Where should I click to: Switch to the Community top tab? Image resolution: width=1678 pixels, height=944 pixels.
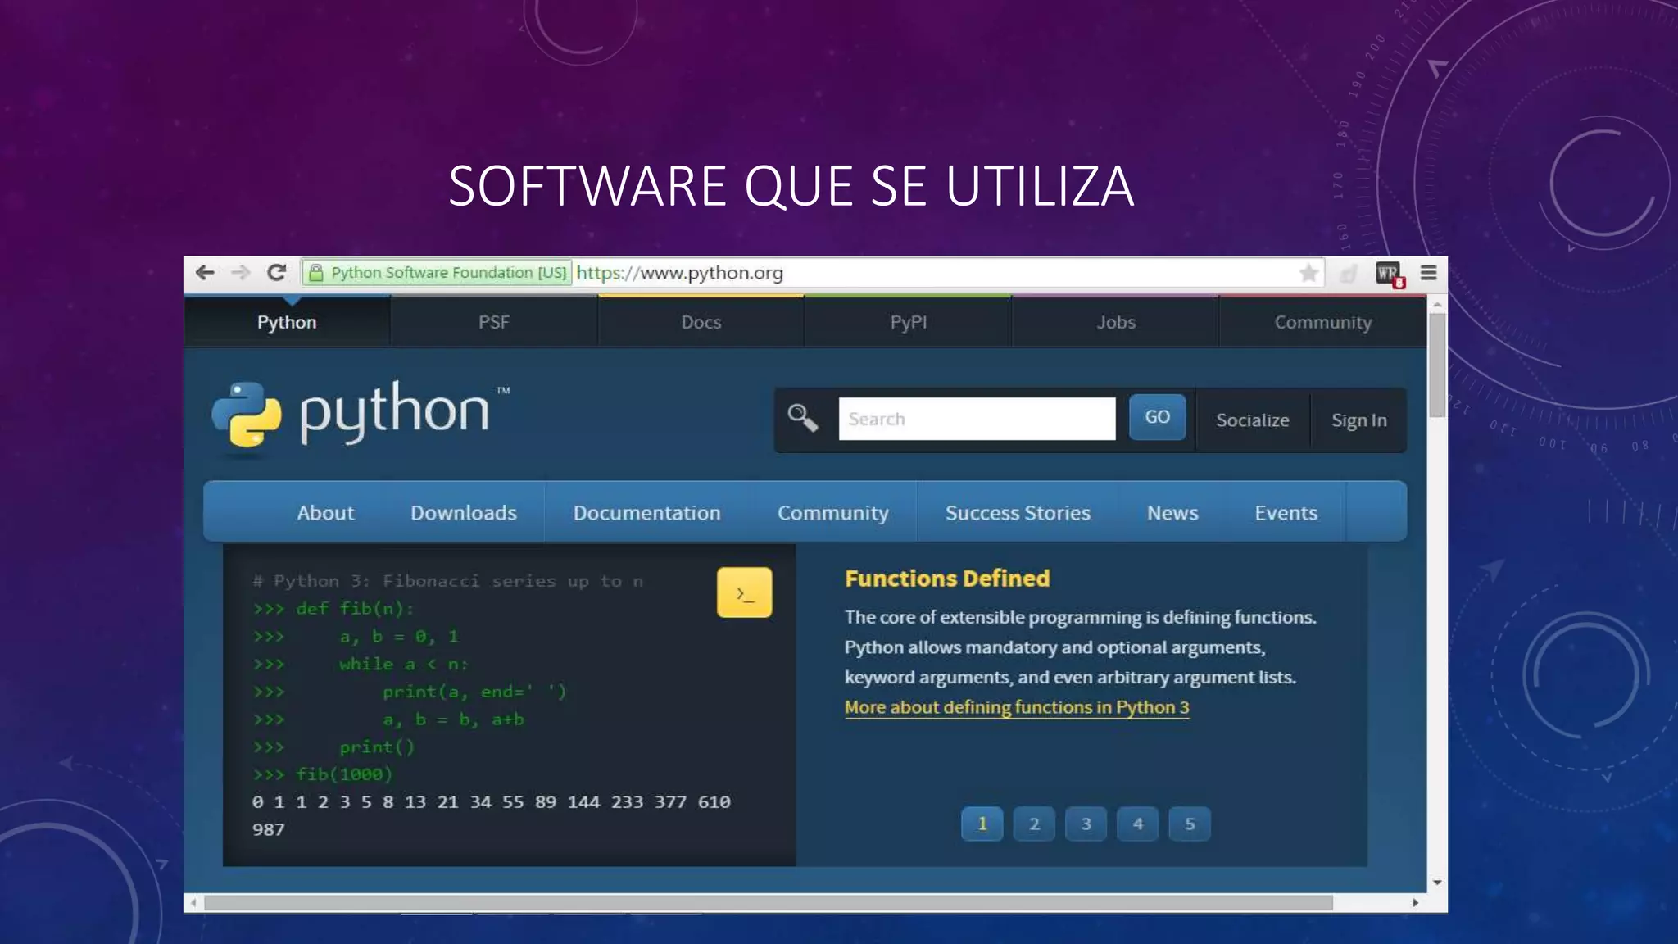pyautogui.click(x=1322, y=322)
